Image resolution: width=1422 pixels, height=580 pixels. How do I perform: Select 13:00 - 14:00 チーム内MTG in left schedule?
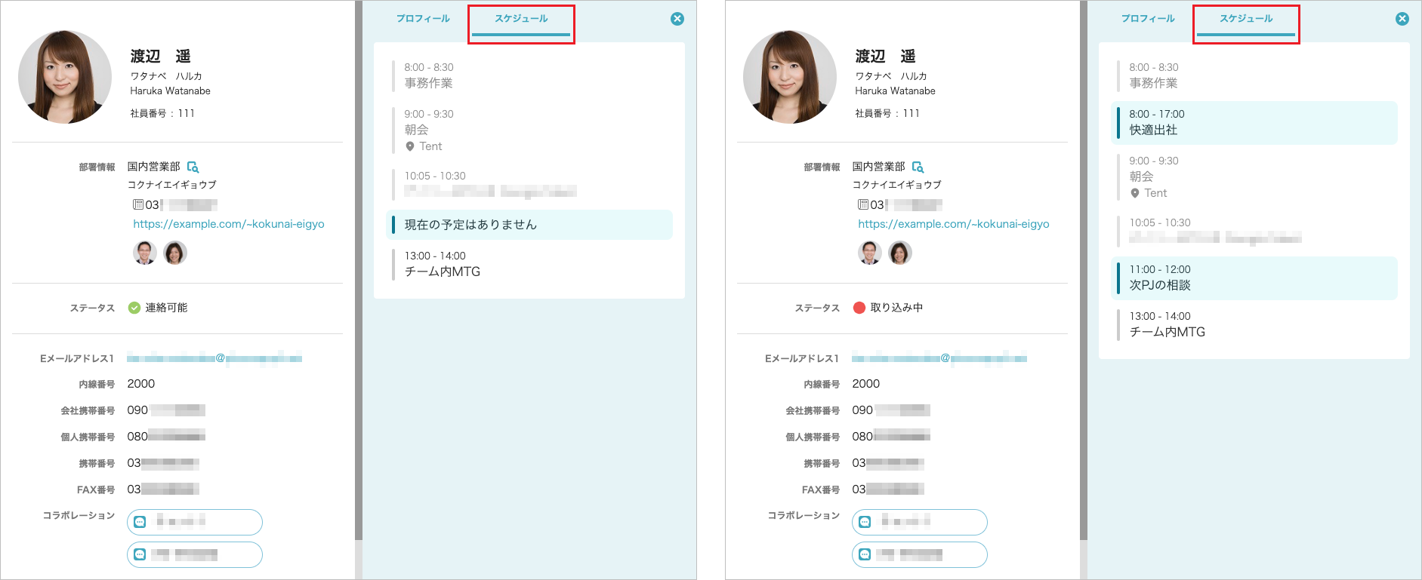(529, 264)
